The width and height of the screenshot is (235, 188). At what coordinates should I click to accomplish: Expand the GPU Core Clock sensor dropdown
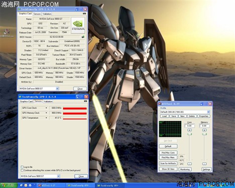(46, 108)
